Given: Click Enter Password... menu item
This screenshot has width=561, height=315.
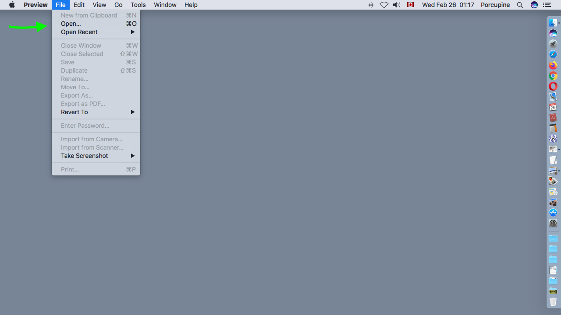Looking at the screenshot, I should 96,126.
